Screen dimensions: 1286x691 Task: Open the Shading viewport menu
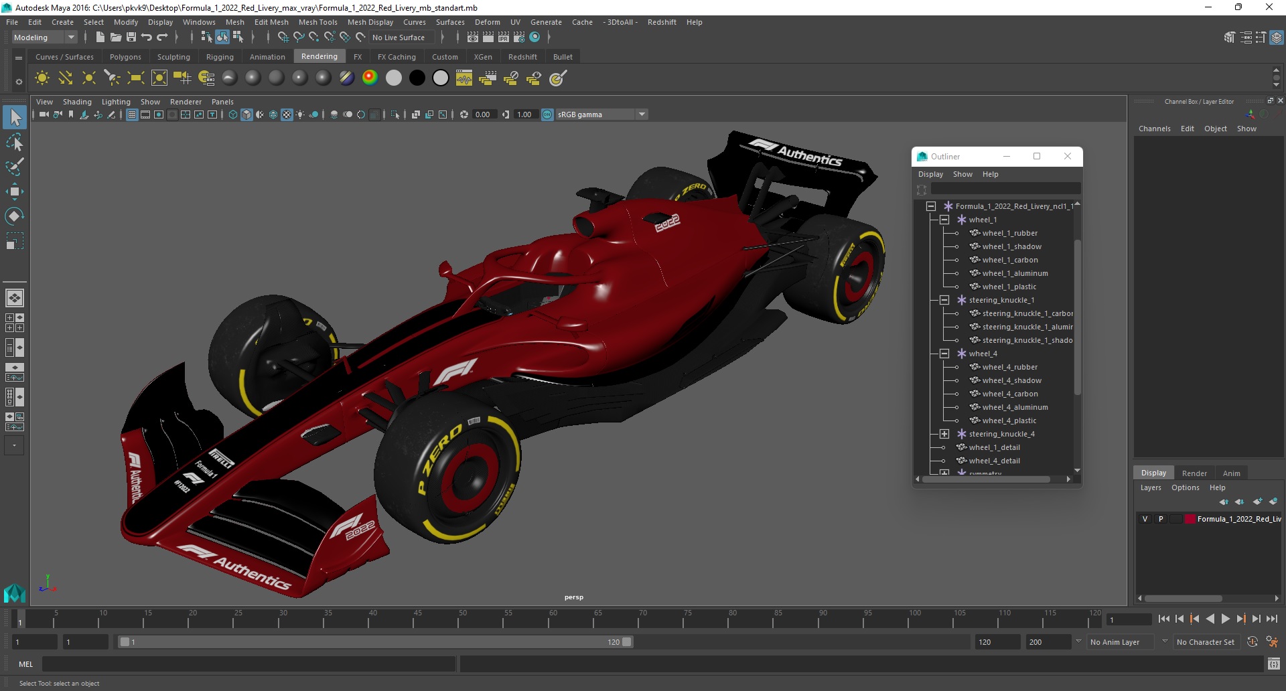77,102
